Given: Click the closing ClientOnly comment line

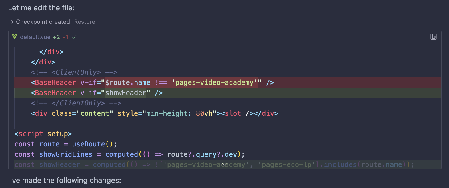Looking at the screenshot, I should coord(76,103).
